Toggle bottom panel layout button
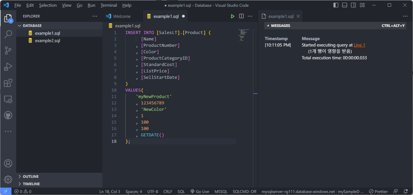Screen dimensions: 413x195 coord(345,5)
